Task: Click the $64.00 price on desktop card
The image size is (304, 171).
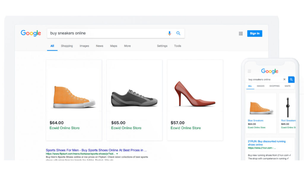Action: pyautogui.click(x=56, y=123)
